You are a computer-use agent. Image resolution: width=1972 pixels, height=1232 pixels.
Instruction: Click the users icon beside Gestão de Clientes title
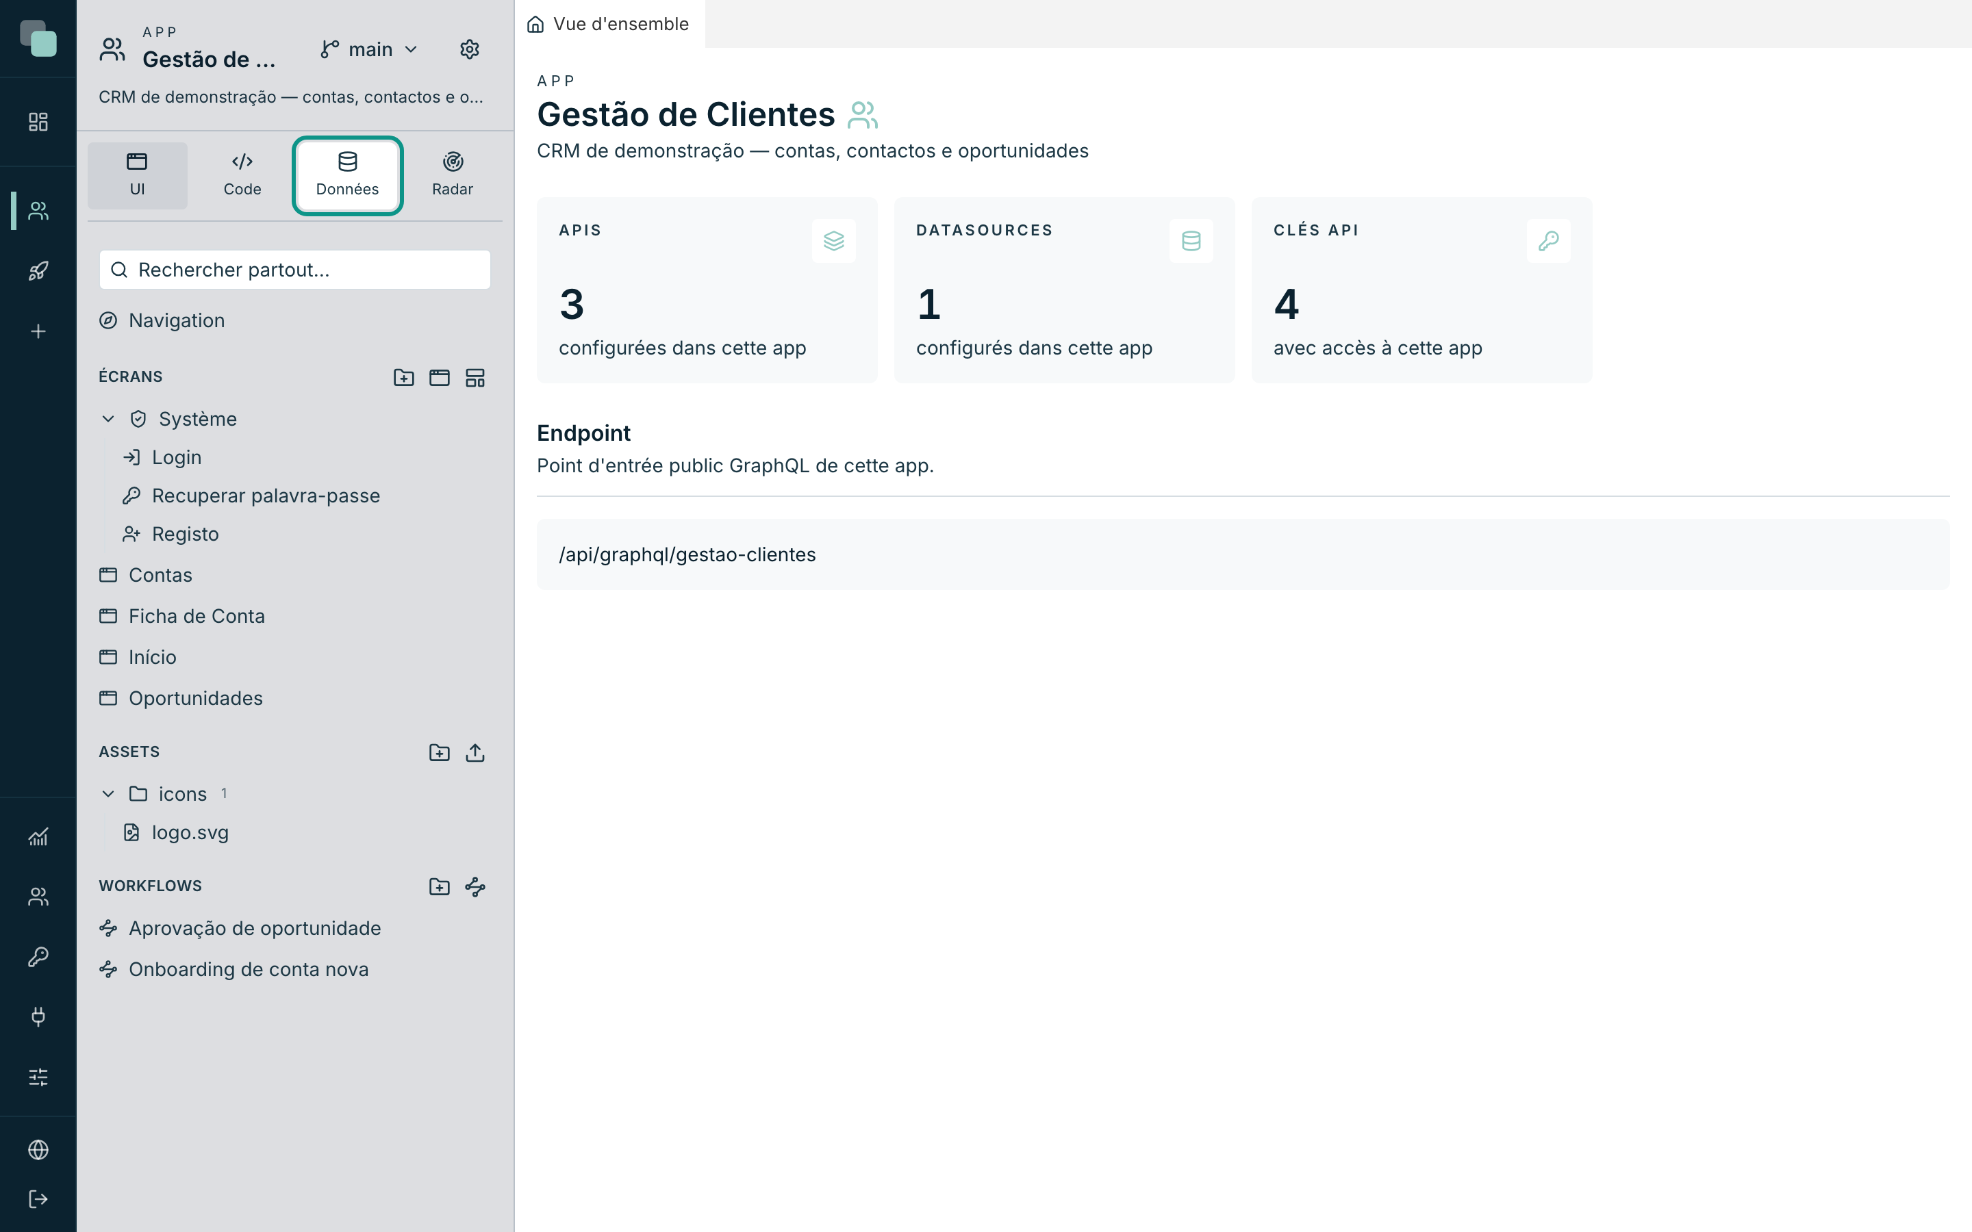pos(862,115)
